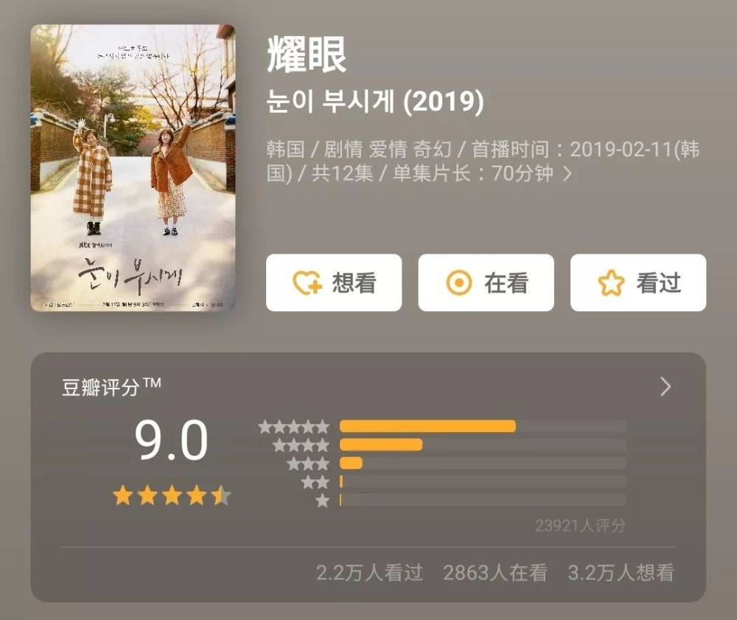Select the four-star rating distribution bar
The image size is (737, 620).
click(x=483, y=445)
